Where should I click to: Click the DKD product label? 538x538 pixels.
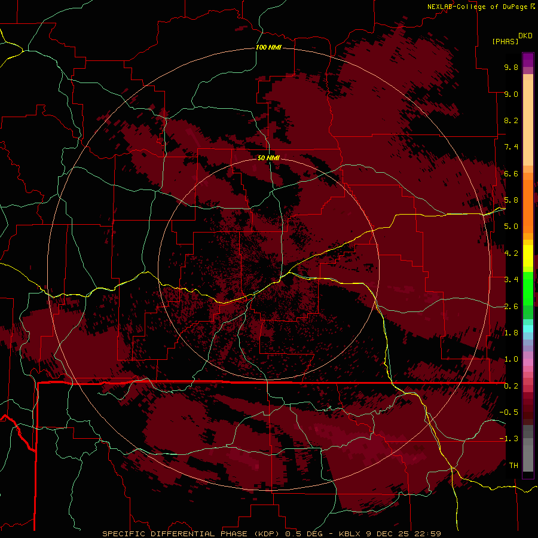(525, 36)
